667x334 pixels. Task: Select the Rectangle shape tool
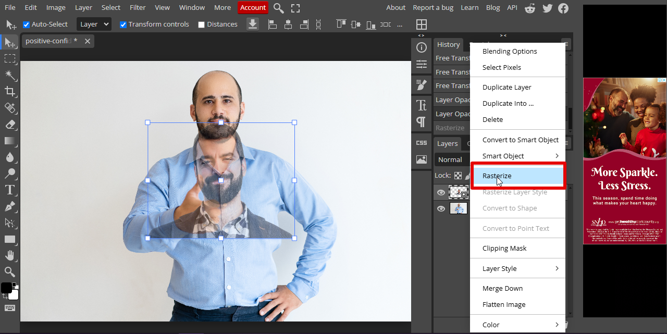click(10, 239)
